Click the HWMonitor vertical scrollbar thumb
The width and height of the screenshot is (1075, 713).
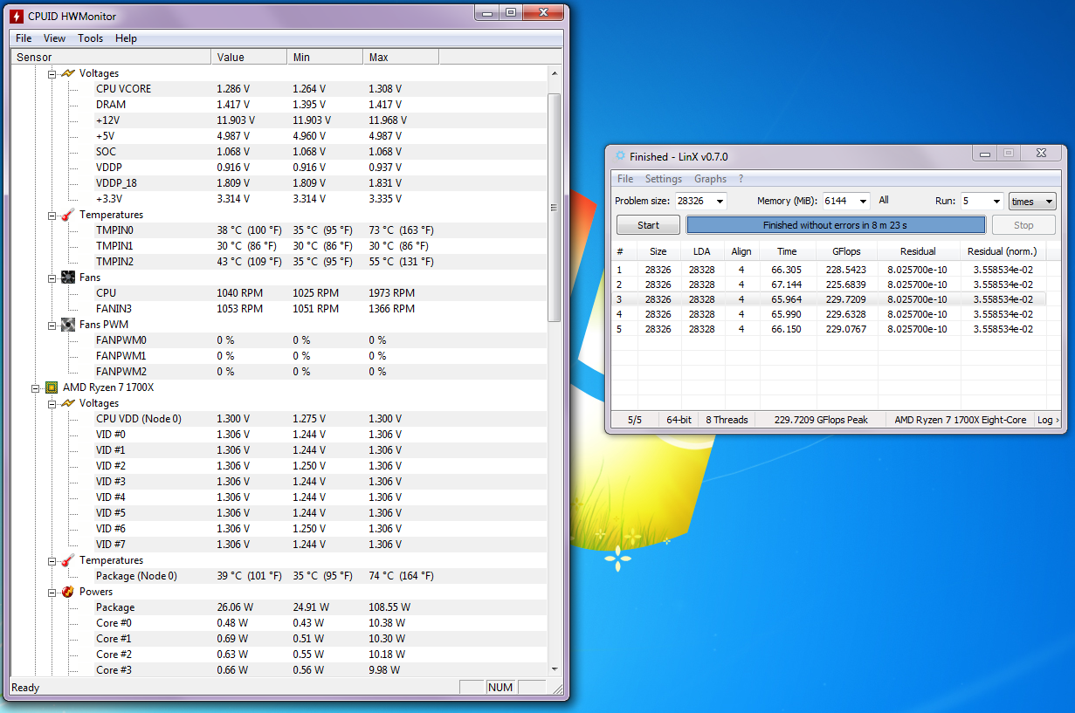(554, 208)
